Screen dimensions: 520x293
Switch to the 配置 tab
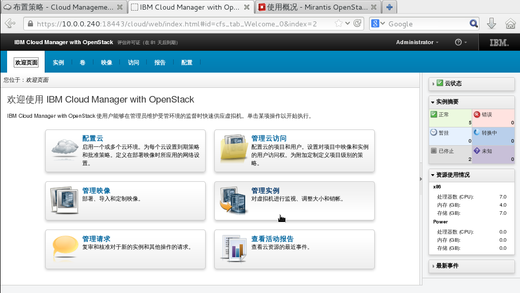[187, 62]
